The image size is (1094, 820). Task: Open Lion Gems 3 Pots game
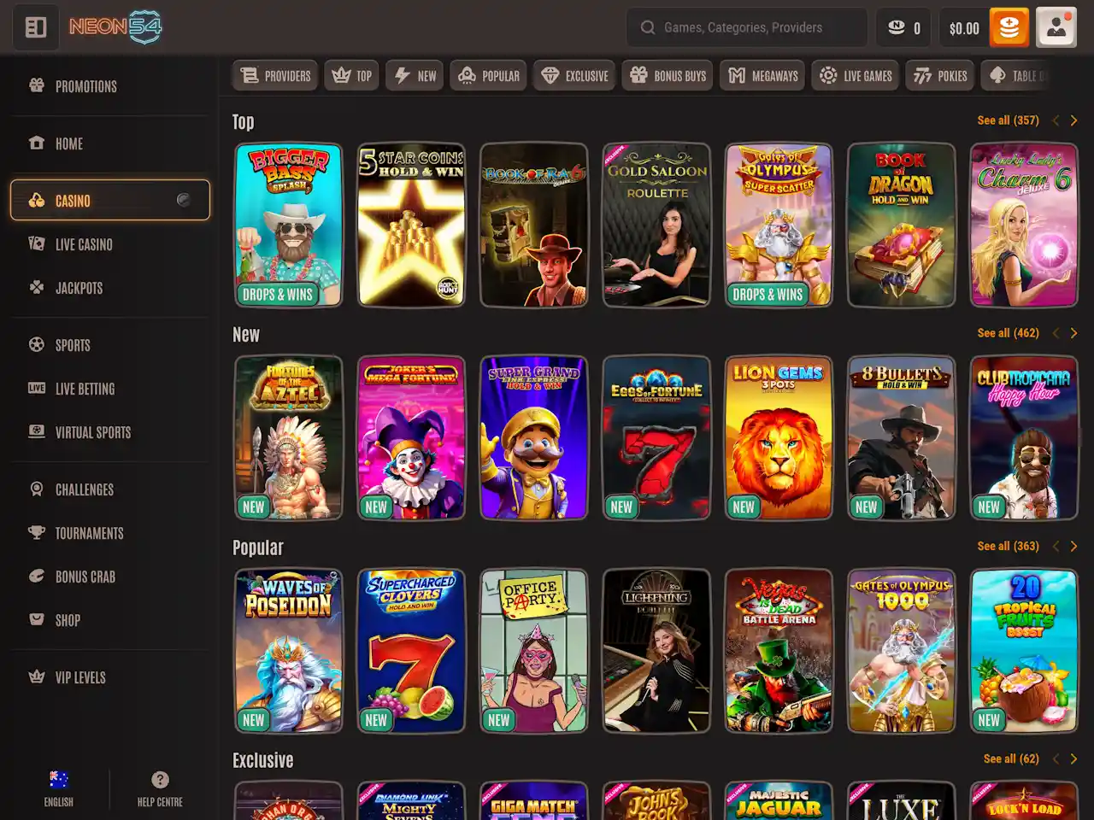coord(779,437)
